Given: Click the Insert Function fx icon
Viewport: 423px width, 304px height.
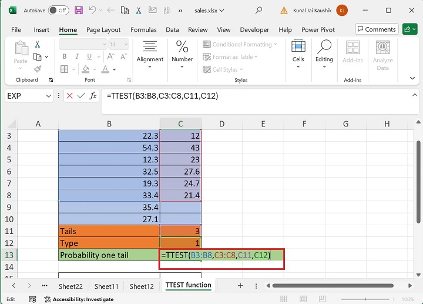Looking at the screenshot, I should point(93,96).
